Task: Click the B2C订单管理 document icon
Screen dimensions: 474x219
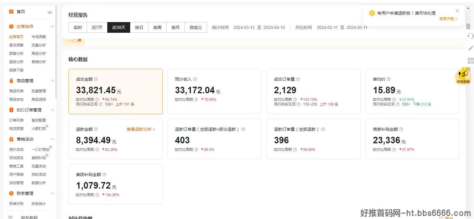Action: click(x=11, y=110)
